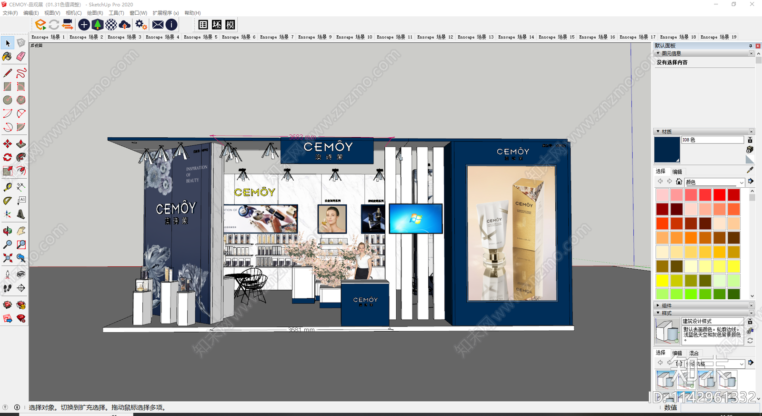The width and height of the screenshot is (762, 416).
Task: Open 编辑(E) menu
Action: [31, 13]
